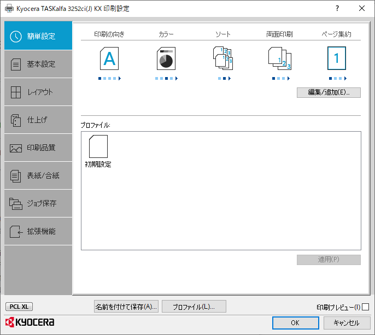Show the 拡張機能 tab
The width and height of the screenshot is (375, 335).
coord(38,231)
